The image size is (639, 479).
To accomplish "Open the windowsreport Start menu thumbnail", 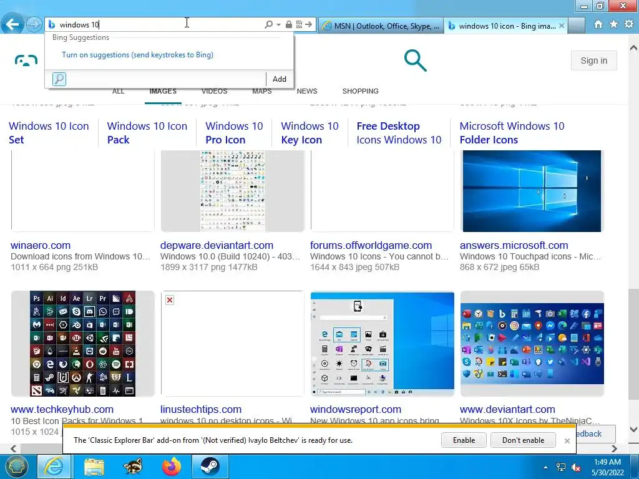I will point(383,344).
